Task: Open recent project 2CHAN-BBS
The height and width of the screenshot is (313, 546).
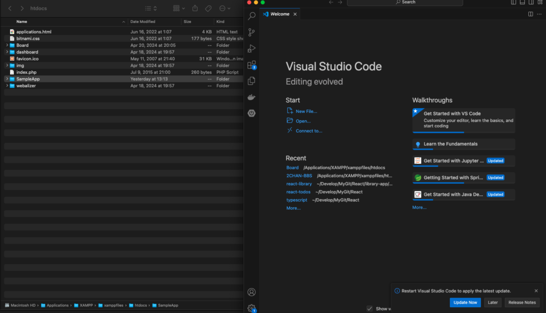Action: [x=299, y=176]
